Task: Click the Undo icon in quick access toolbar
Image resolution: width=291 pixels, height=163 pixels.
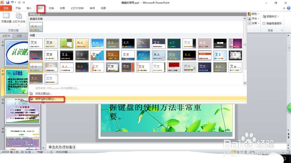Action: 12,2
